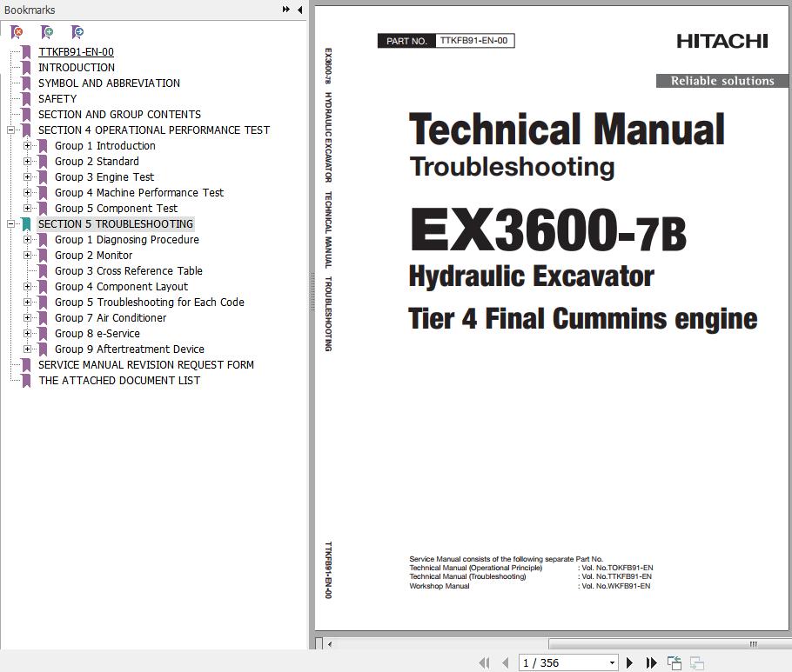The image size is (792, 672).
Task: Go to next page arrow
Action: point(629,662)
